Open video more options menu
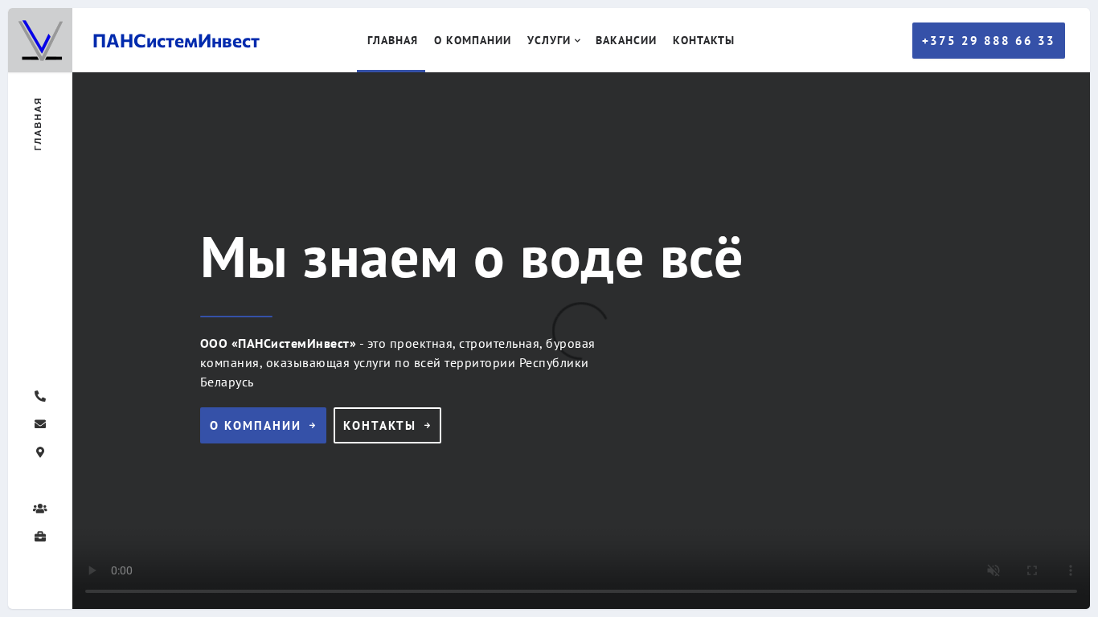The image size is (1098, 617). [1071, 570]
